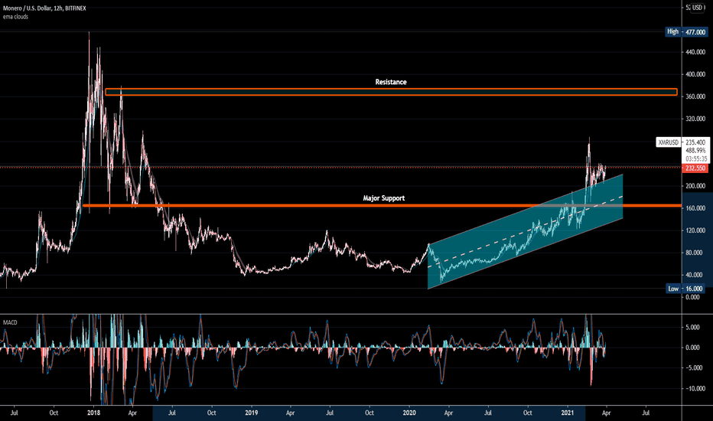Select the 'ema clouds' indicator label
This screenshot has height=421, width=713.
pos(15,17)
